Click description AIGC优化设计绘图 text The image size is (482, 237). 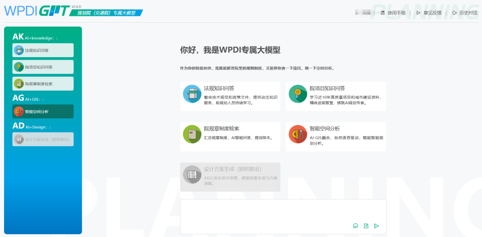pyautogui.click(x=241, y=181)
